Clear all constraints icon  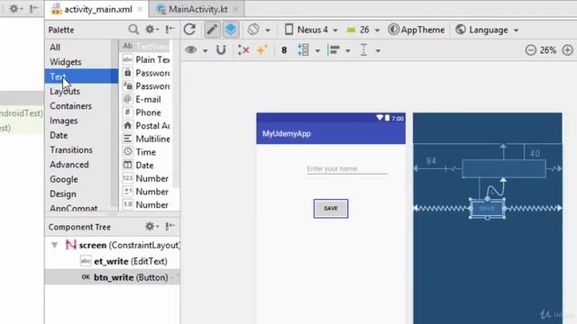pyautogui.click(x=243, y=49)
